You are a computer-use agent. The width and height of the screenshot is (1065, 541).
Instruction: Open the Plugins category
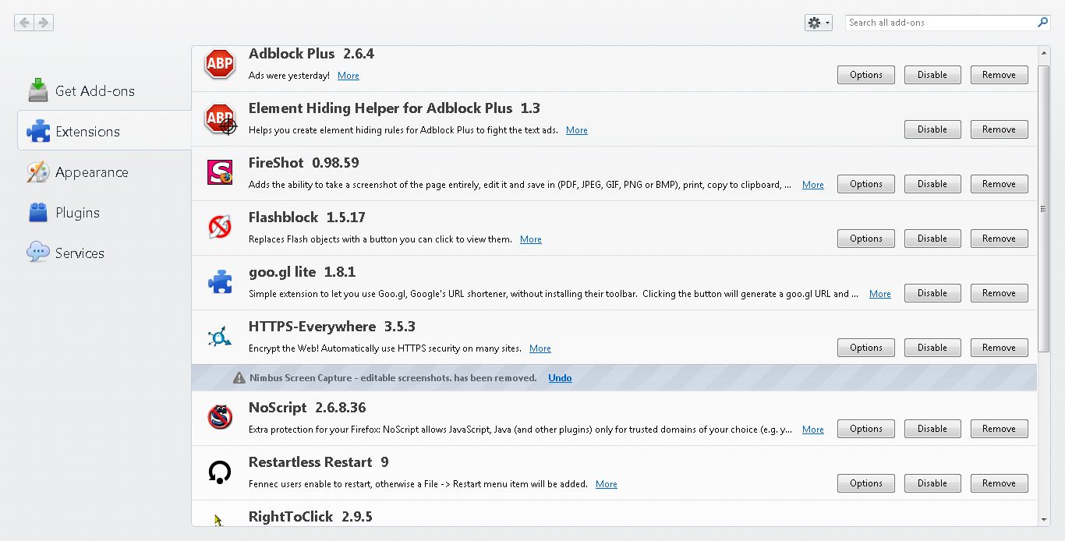click(104, 213)
